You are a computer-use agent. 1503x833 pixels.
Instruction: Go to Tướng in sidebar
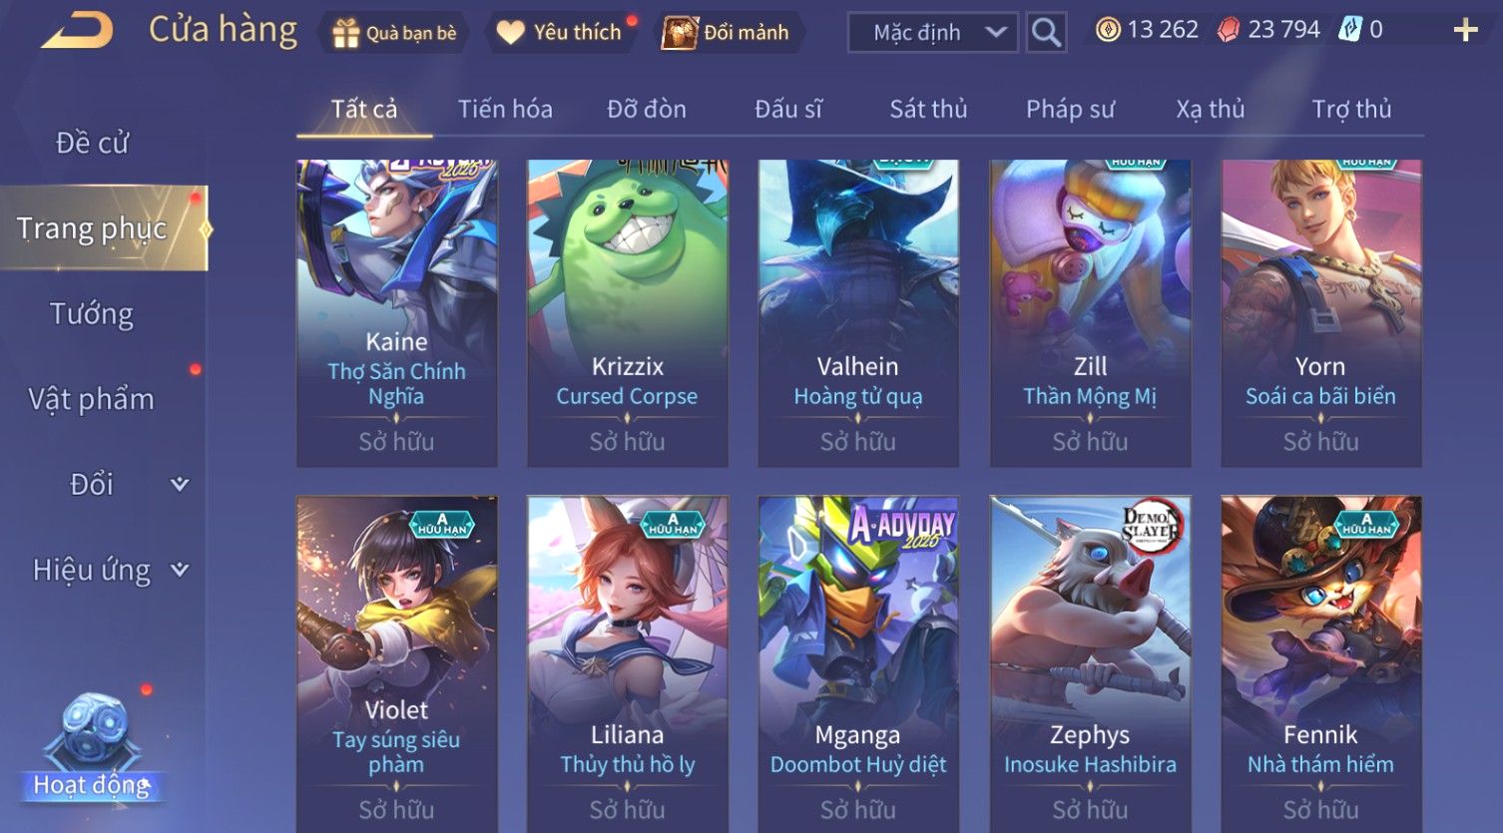pyautogui.click(x=92, y=314)
